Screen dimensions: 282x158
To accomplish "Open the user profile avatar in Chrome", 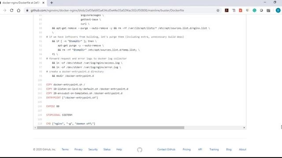I will (278, 11).
